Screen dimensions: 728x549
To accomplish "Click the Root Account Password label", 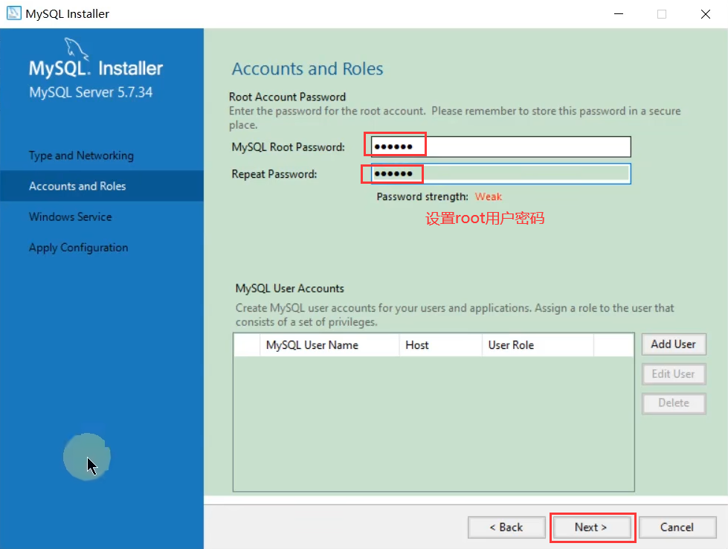I will click(287, 97).
